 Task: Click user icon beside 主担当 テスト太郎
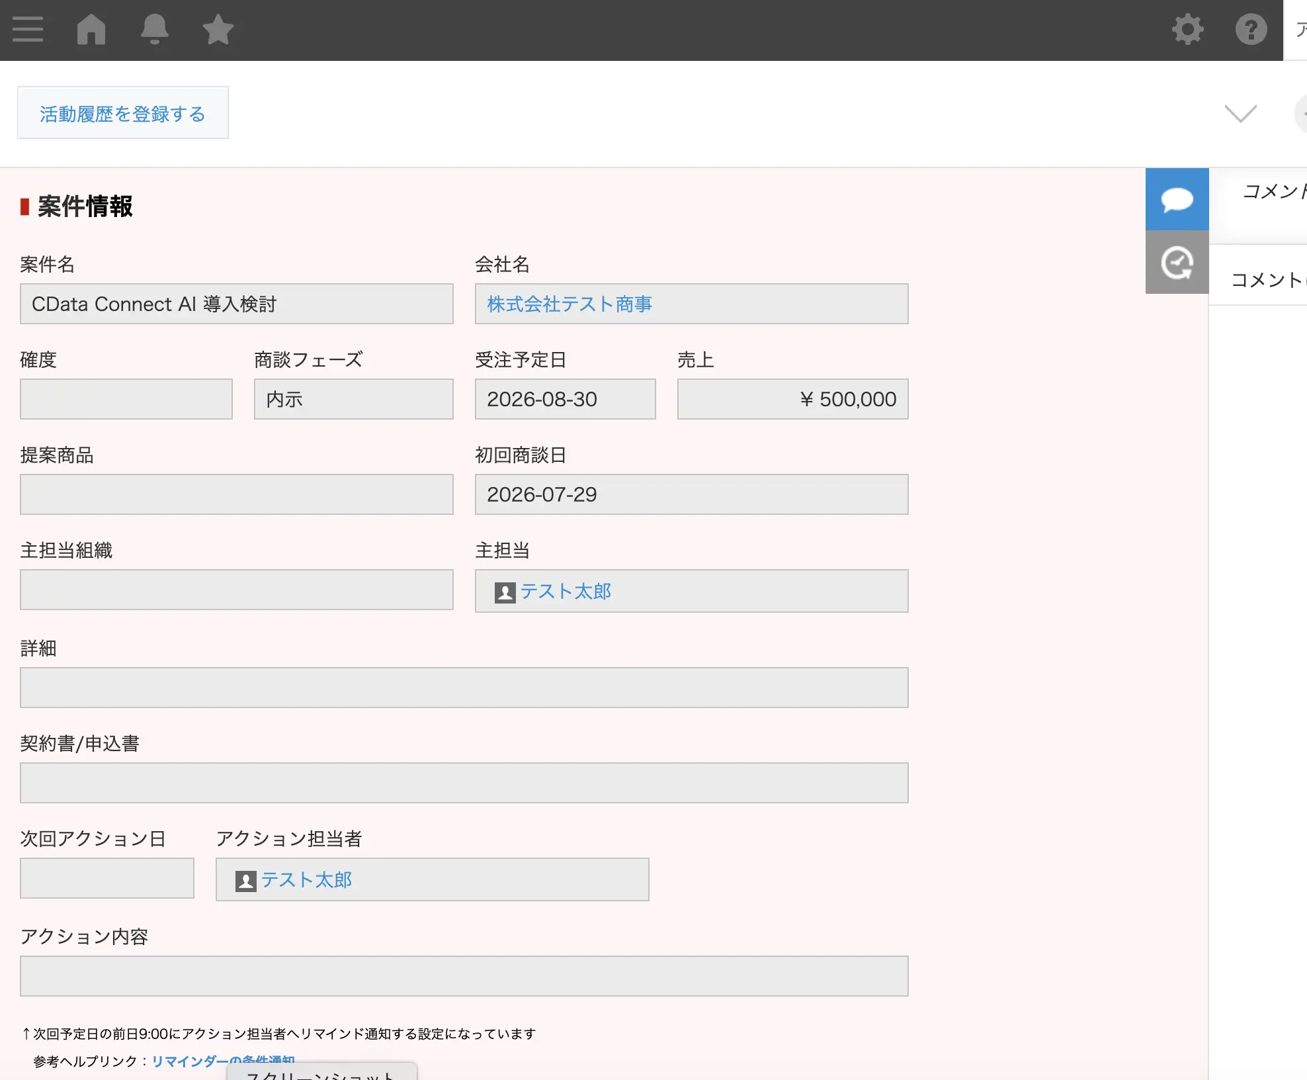(x=505, y=592)
